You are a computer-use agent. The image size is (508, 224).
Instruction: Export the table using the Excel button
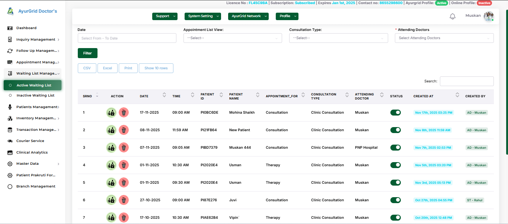pyautogui.click(x=108, y=68)
